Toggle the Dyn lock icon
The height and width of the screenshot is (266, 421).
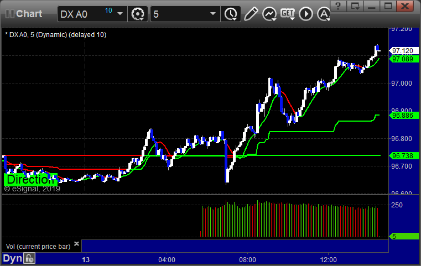(x=29, y=258)
